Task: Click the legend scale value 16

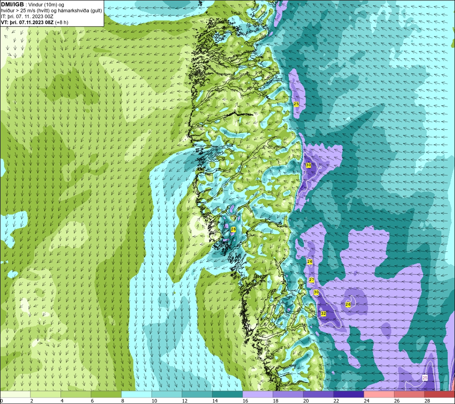Action: (x=245, y=401)
